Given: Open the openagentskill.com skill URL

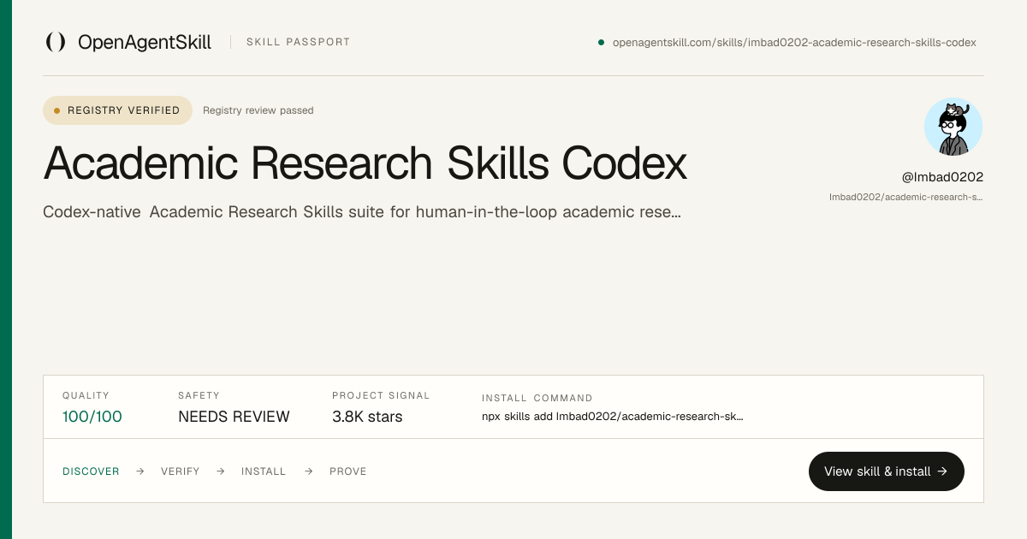Looking at the screenshot, I should pos(794,42).
